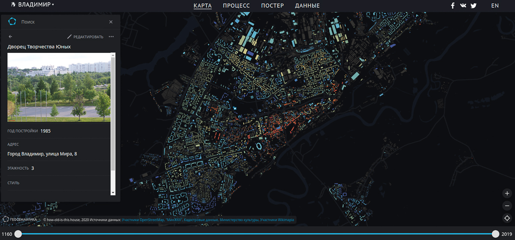The image size is (515, 240).
Task: Expand the Владимир city dropdown
Action: [36, 5]
